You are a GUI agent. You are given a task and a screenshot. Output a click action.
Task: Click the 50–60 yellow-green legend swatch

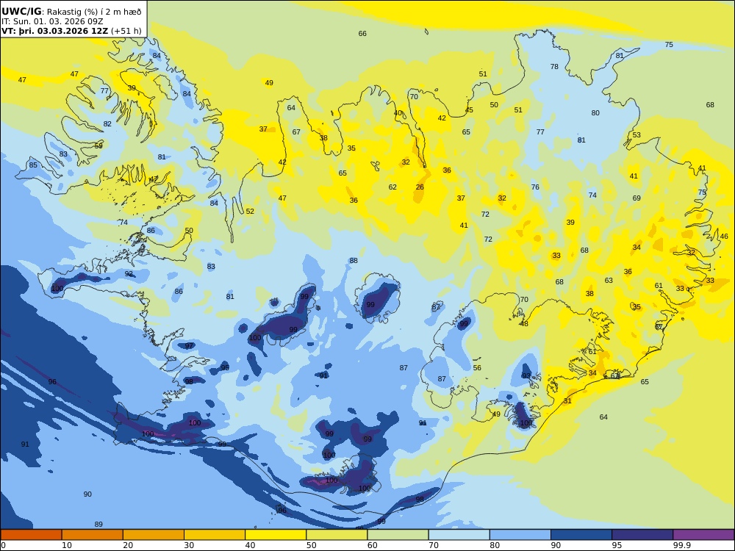[x=337, y=535]
